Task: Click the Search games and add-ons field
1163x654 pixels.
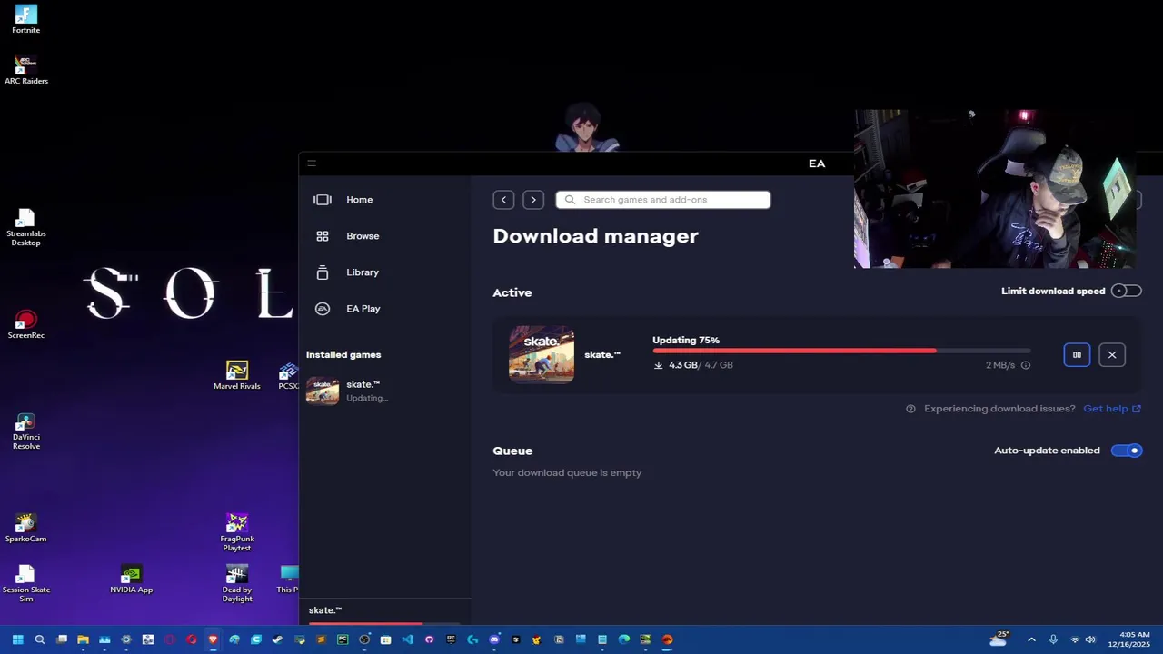Action: (663, 200)
